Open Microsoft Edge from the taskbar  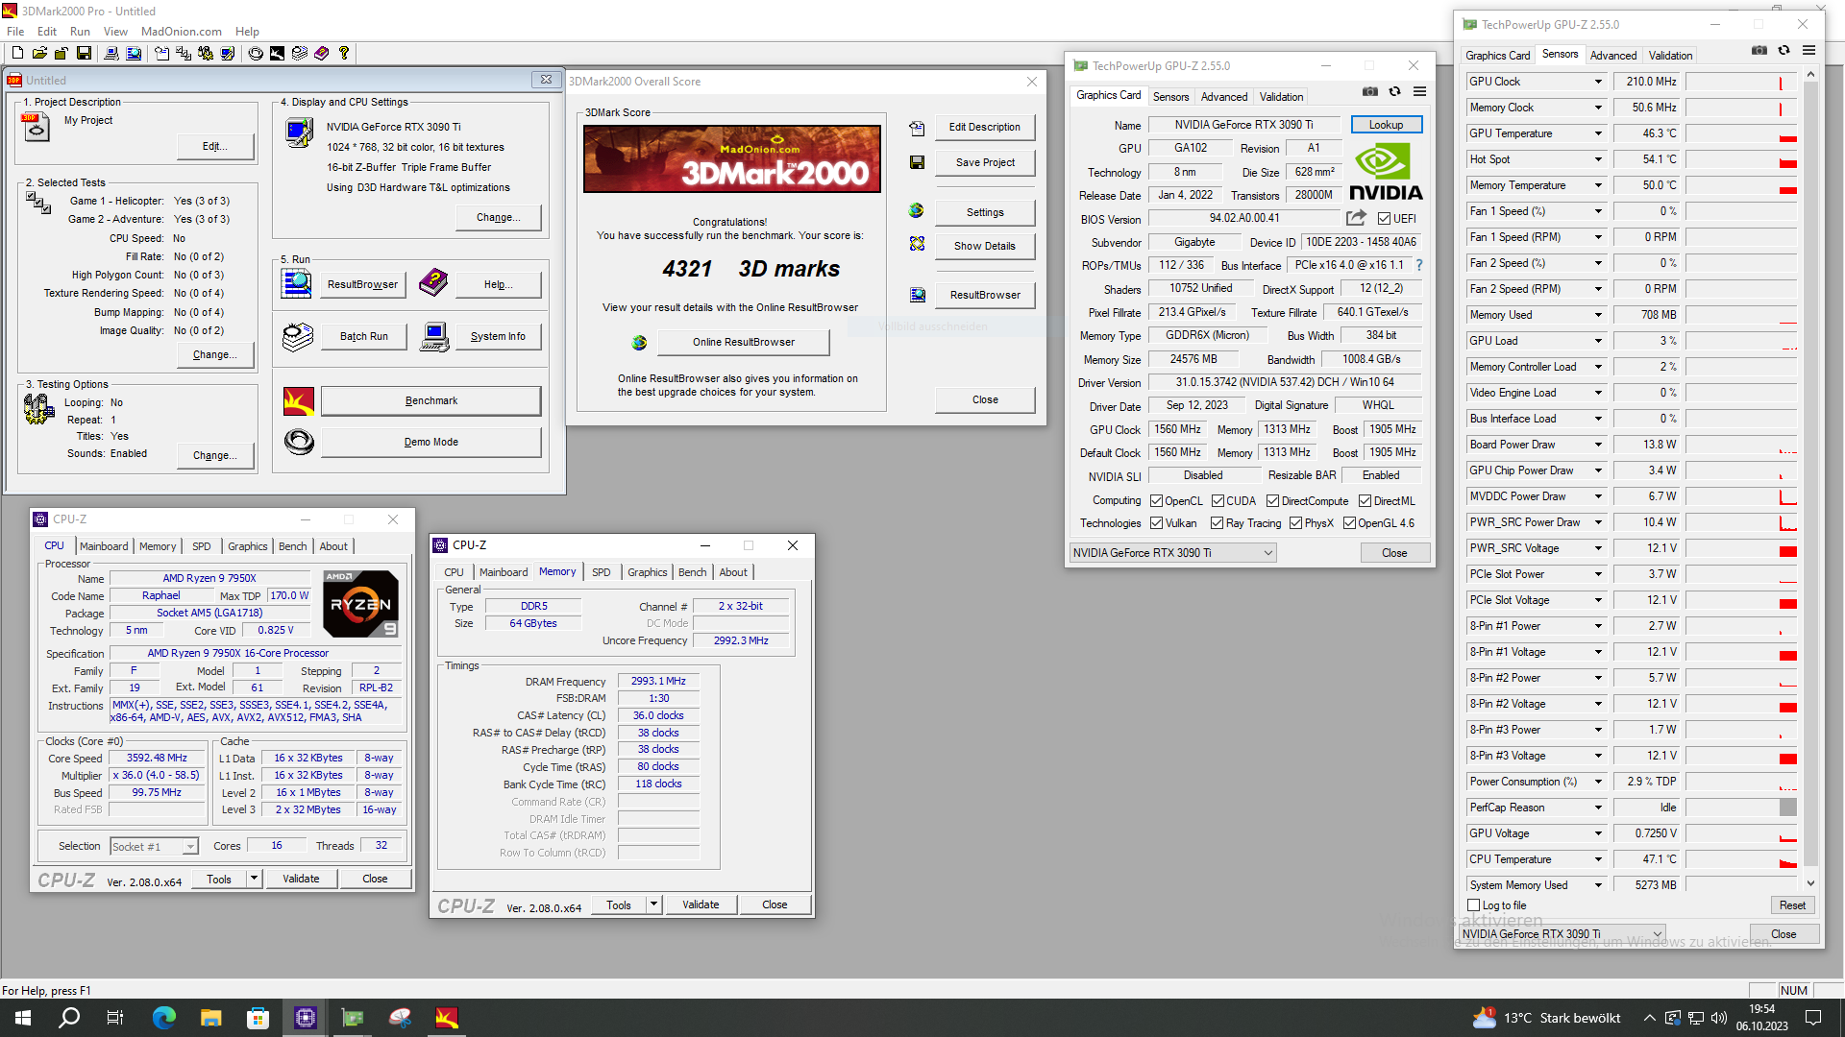(164, 1018)
